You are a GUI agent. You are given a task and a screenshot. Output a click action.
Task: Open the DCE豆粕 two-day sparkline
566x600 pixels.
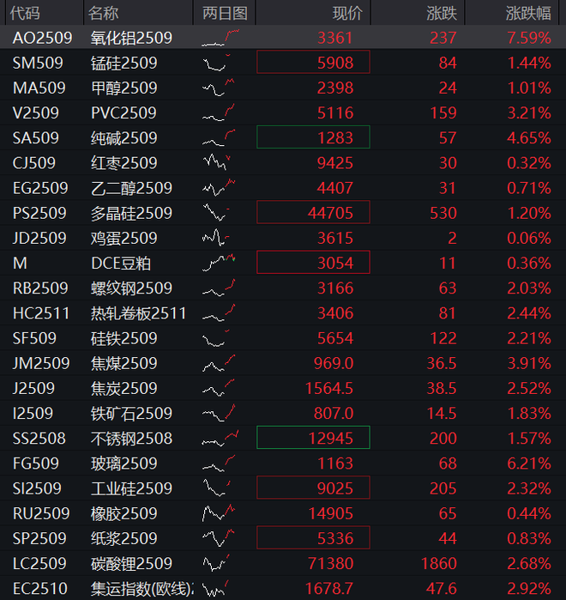(x=219, y=263)
